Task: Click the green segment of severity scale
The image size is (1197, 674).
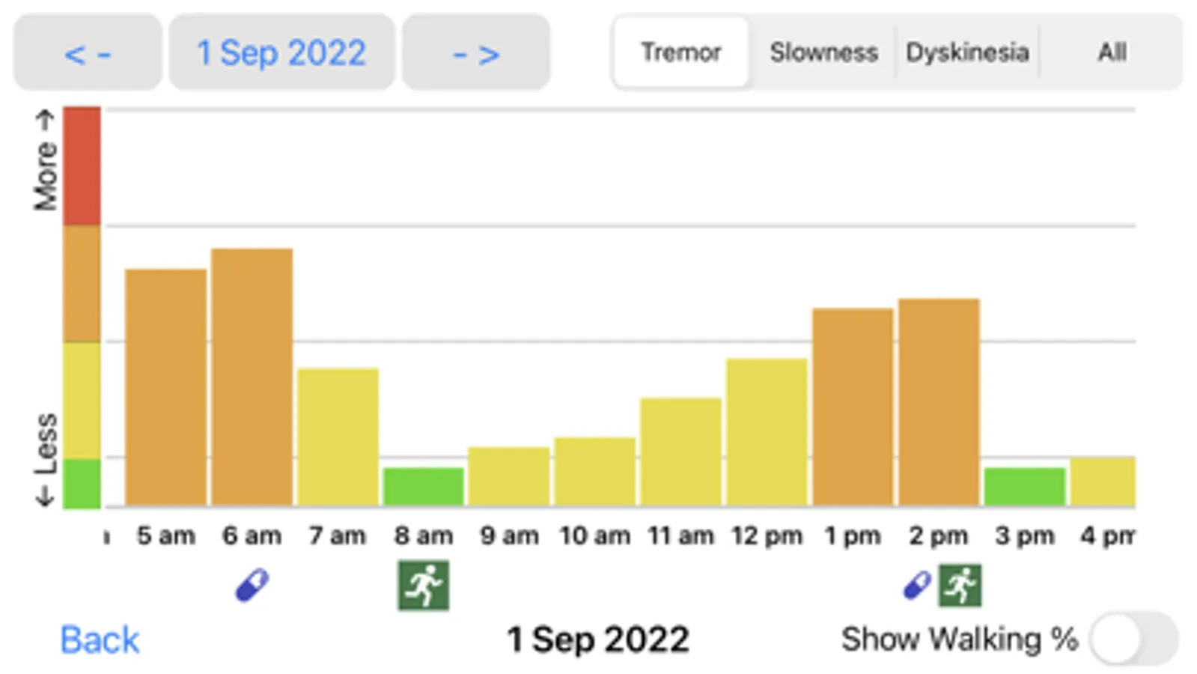Action: (82, 483)
